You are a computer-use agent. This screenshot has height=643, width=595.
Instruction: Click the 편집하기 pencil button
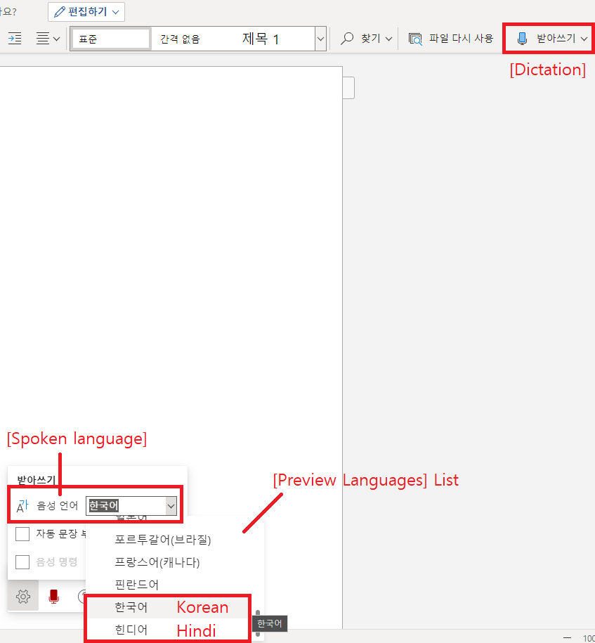pyautogui.click(x=86, y=11)
